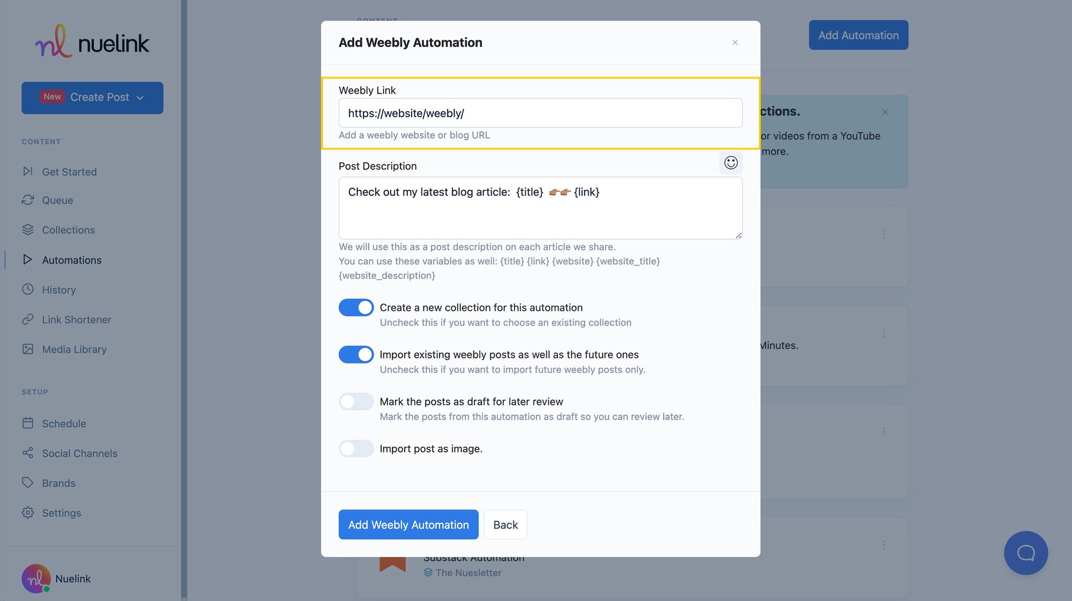Open the Settings gear icon
The image size is (1072, 601).
click(x=27, y=513)
